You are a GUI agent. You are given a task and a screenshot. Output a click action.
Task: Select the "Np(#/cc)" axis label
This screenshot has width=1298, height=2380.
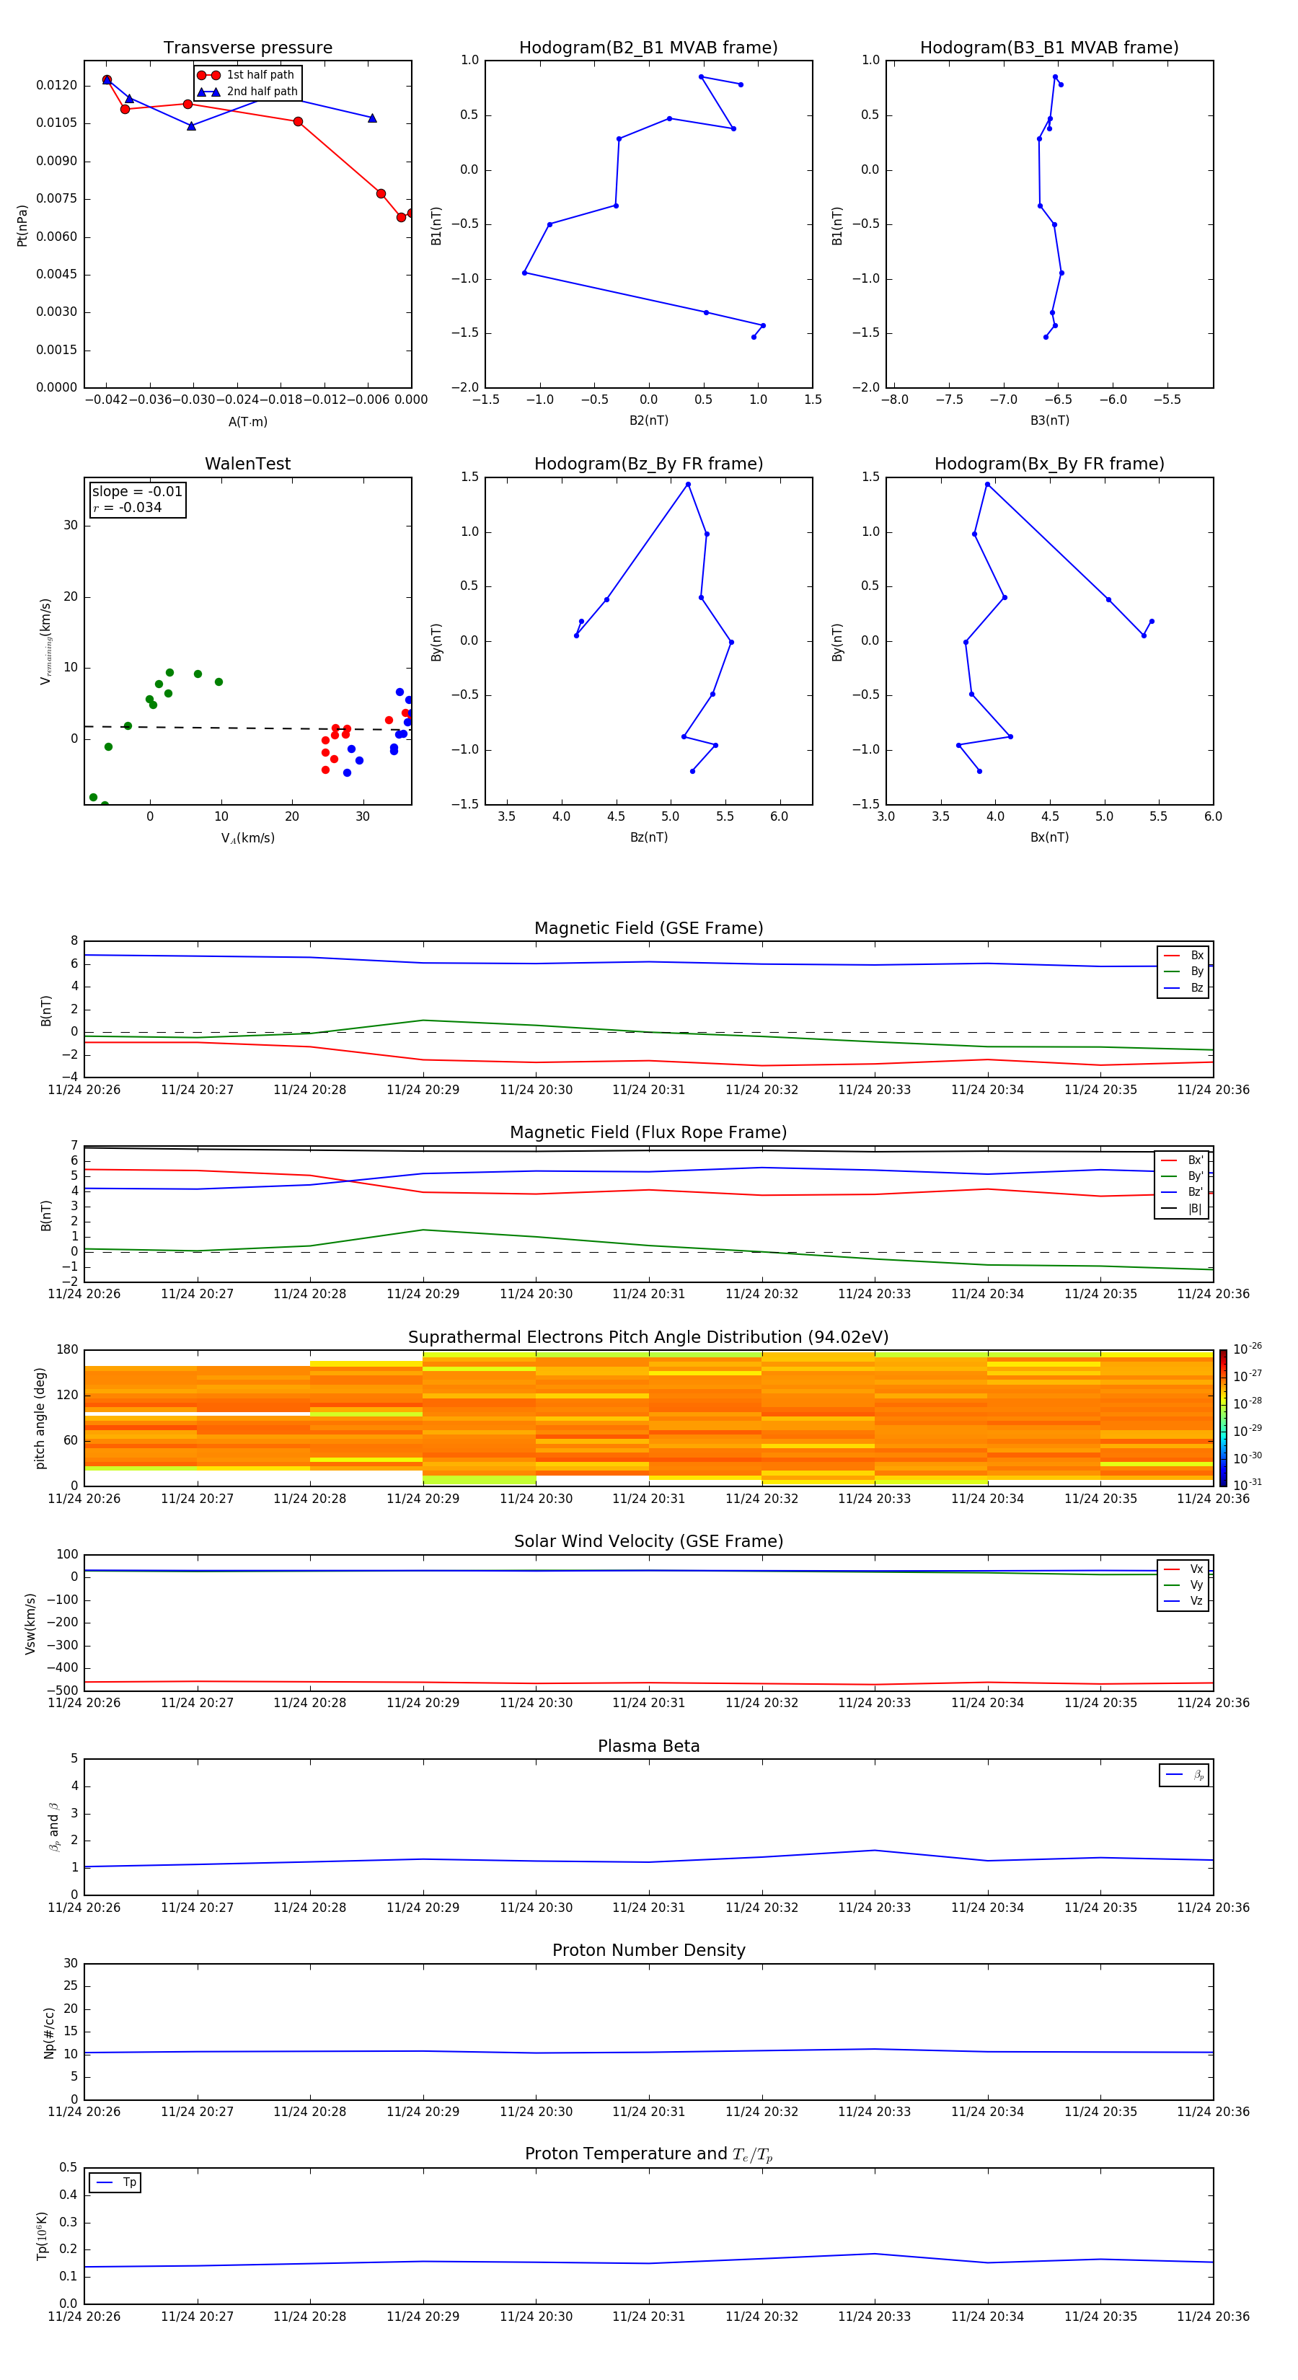(x=49, y=2032)
